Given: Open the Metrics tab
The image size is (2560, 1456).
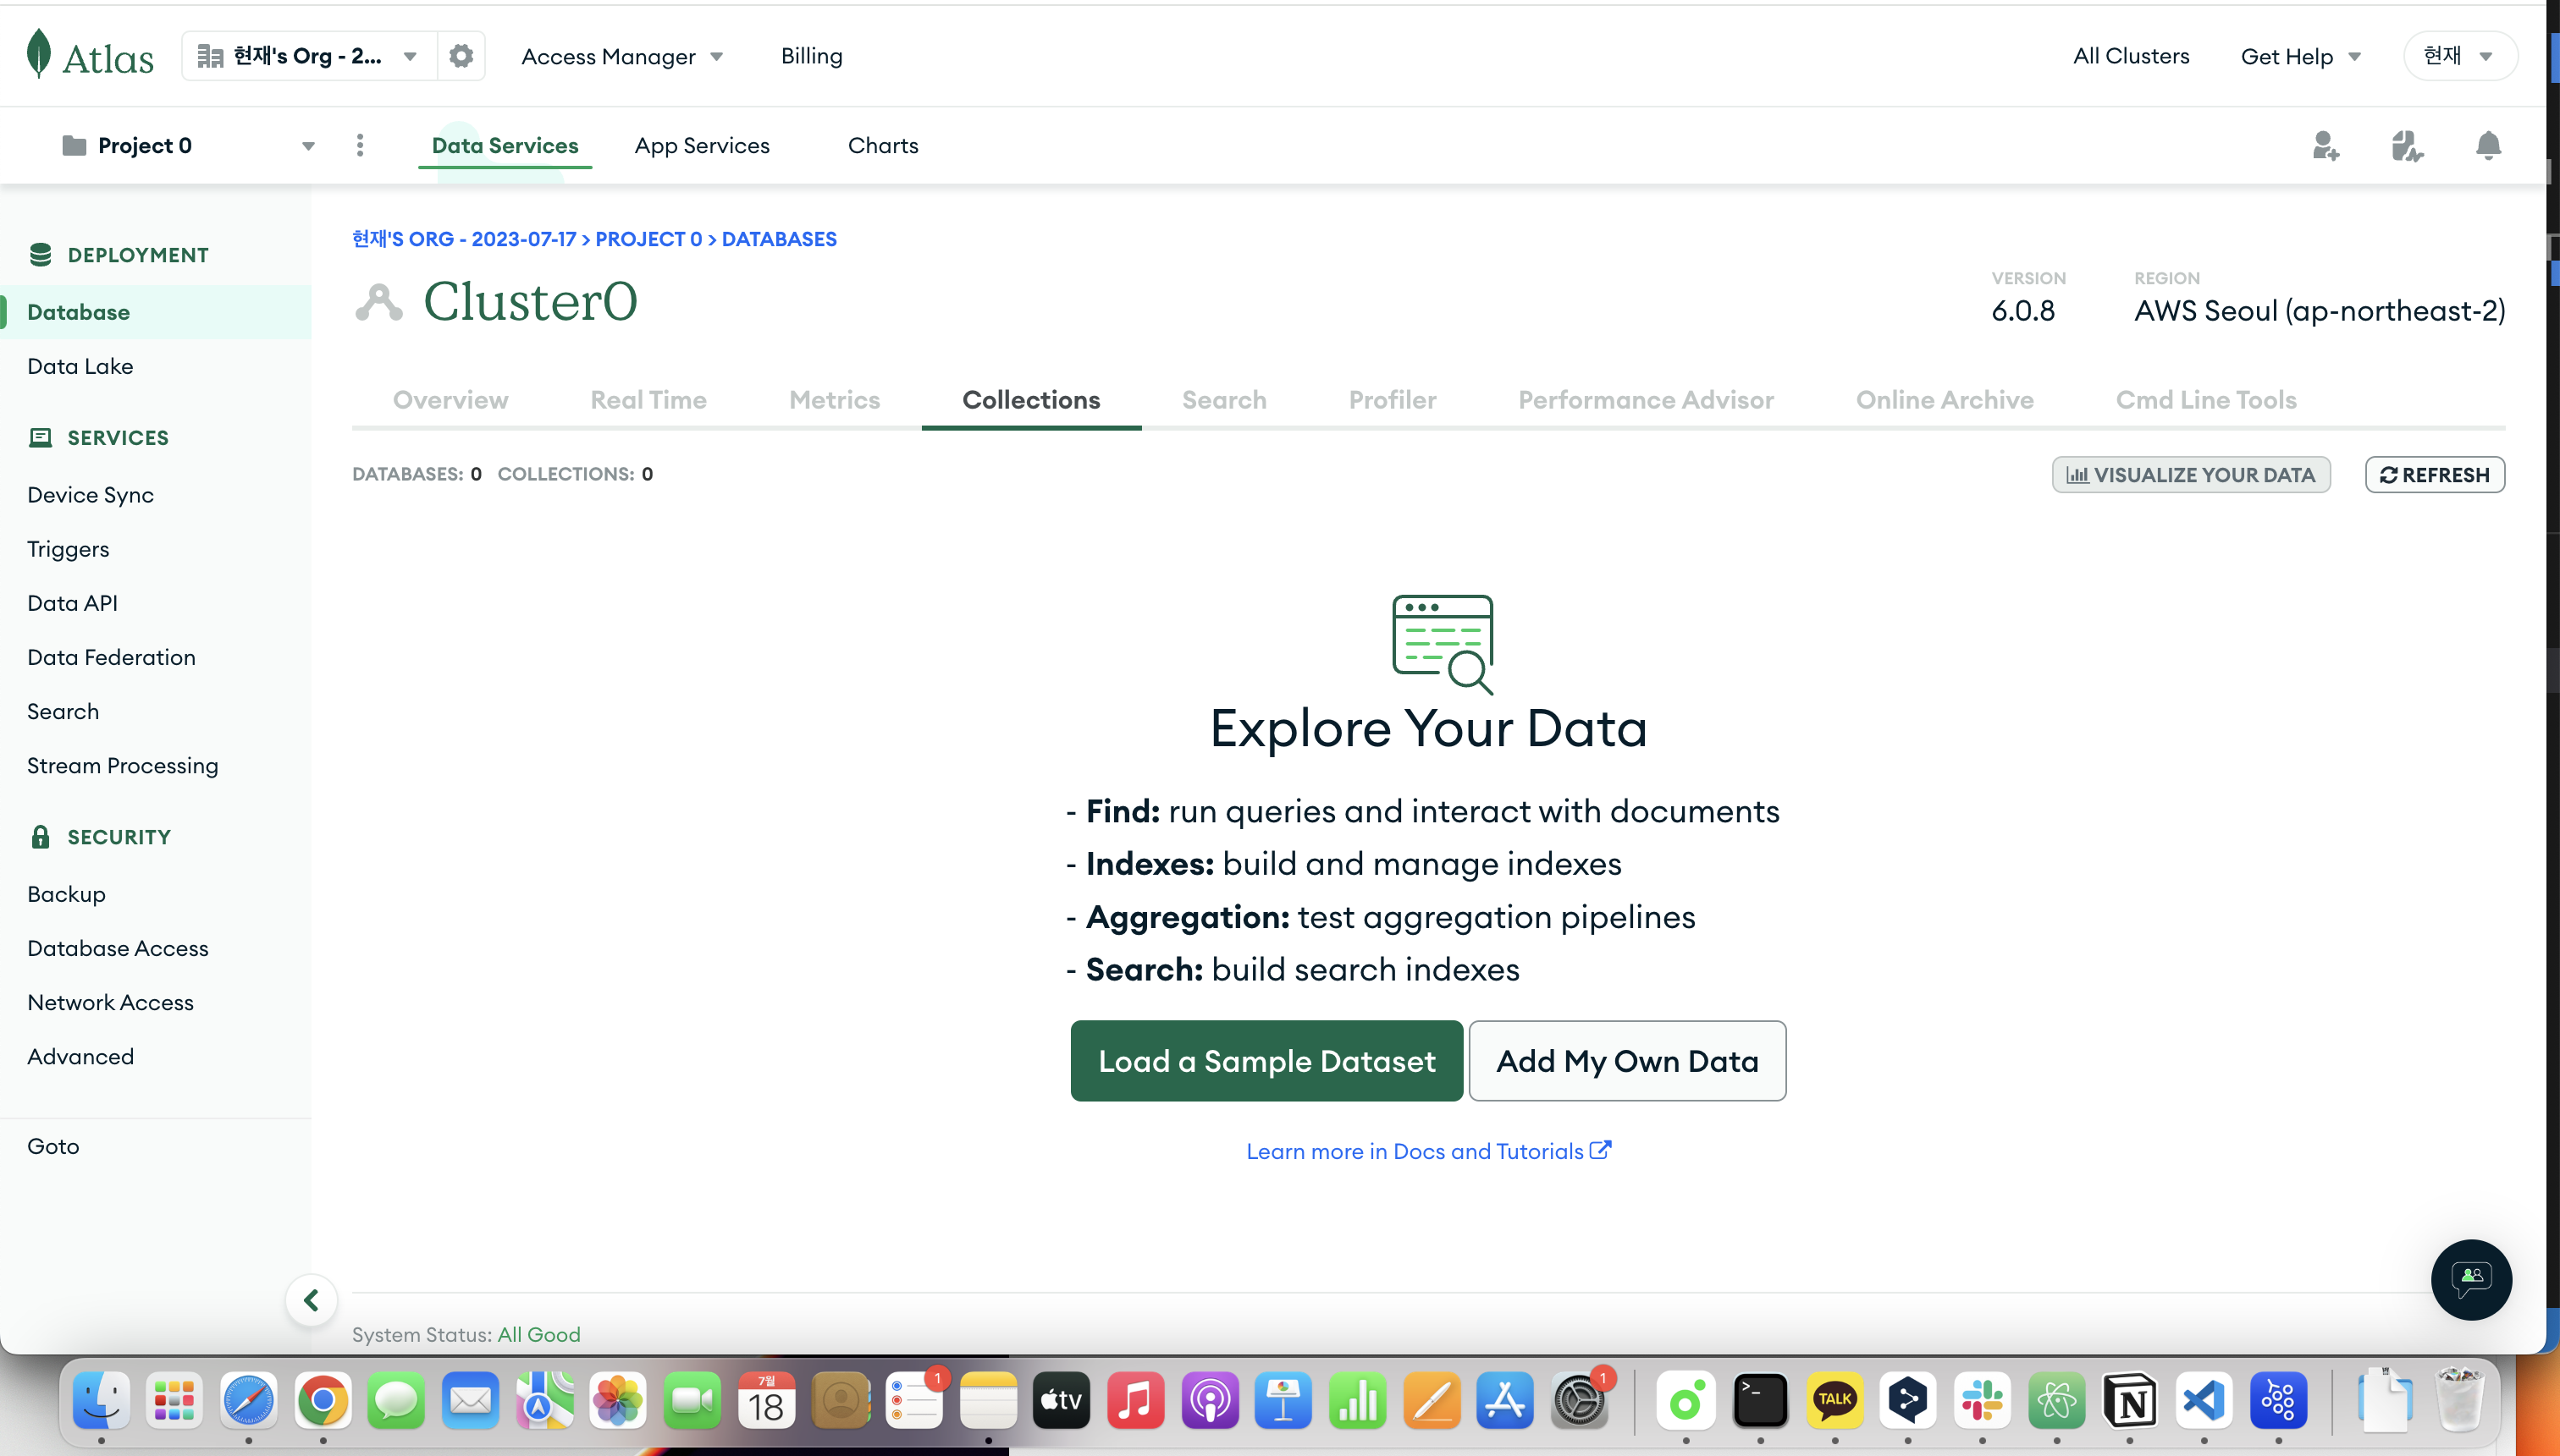Looking at the screenshot, I should click(x=835, y=400).
